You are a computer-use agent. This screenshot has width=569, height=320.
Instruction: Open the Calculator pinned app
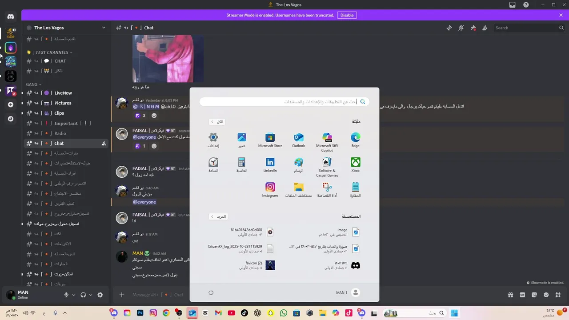coord(242,165)
